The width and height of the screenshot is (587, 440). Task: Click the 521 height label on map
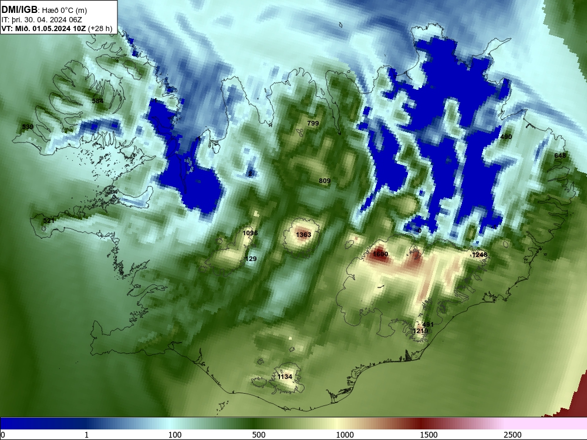(49, 221)
